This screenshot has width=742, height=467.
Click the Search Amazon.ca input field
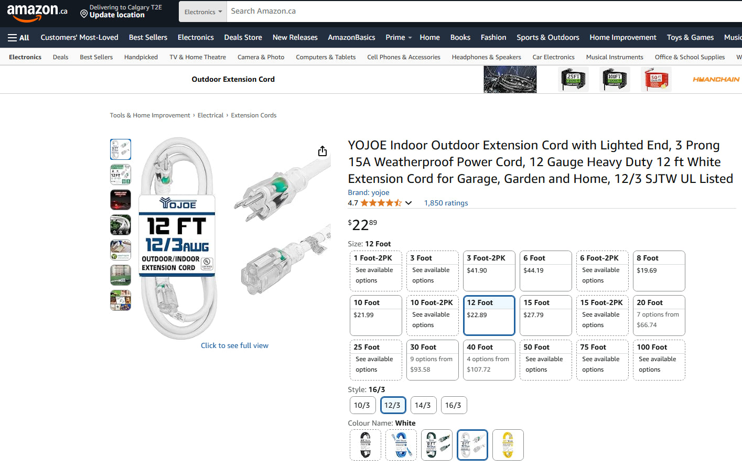click(x=472, y=12)
